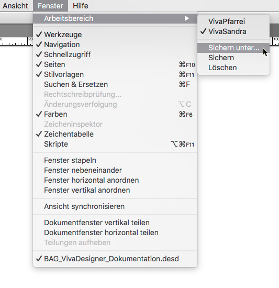Toggle the Farben palette
The image size is (279, 288).
click(x=115, y=114)
